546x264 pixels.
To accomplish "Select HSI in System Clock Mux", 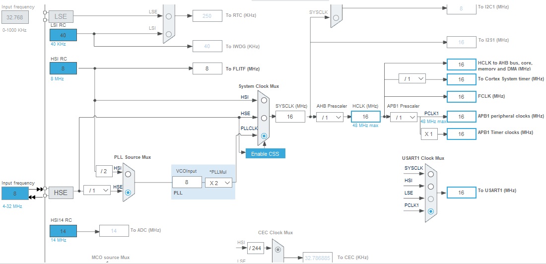I will point(264,100).
